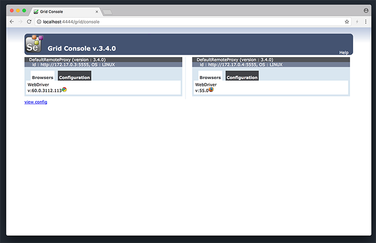Click the Chrome profile avatar icon

366,11
